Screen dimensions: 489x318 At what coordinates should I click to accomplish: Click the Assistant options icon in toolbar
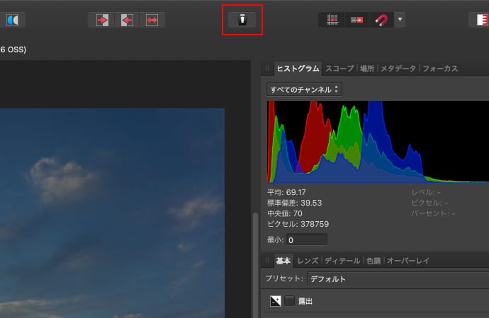point(242,20)
